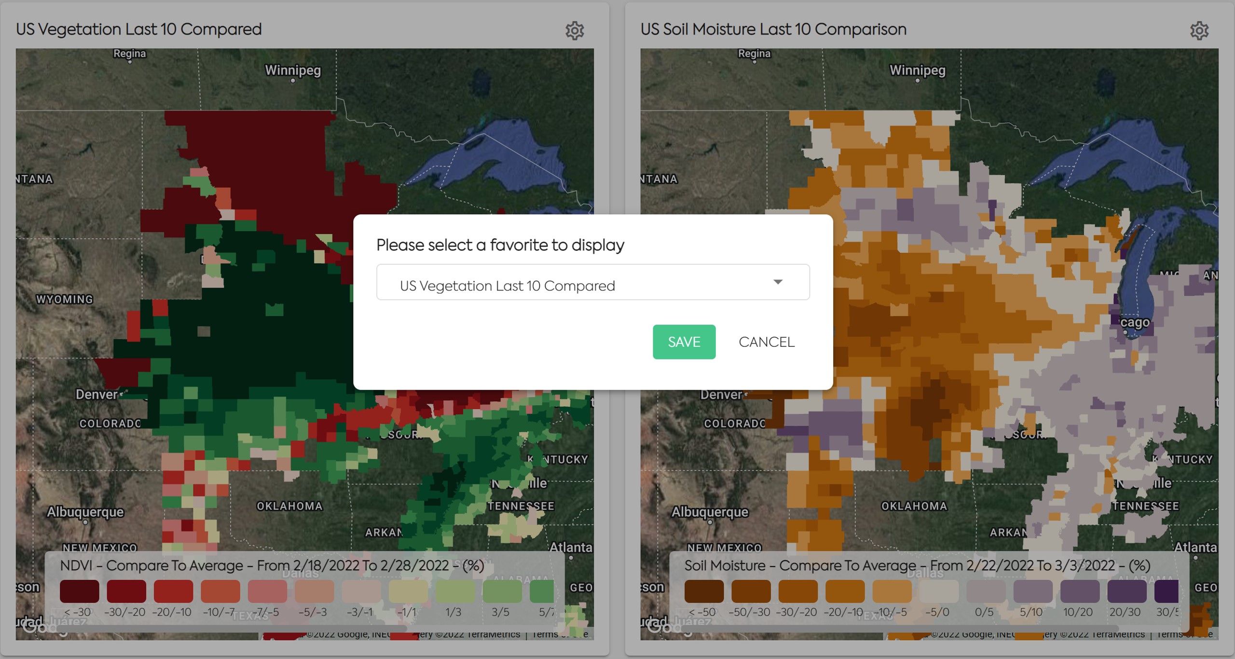Select the NDVI -30/-20 legend swatch
Screen dimensions: 1235x659
[126, 591]
